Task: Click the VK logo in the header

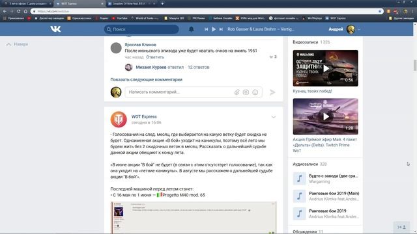Action: pos(55,29)
